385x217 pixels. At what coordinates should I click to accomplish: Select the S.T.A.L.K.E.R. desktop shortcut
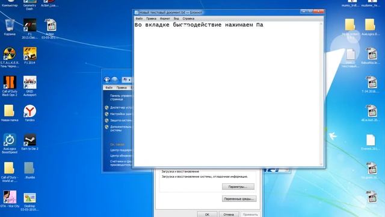pyautogui.click(x=10, y=57)
